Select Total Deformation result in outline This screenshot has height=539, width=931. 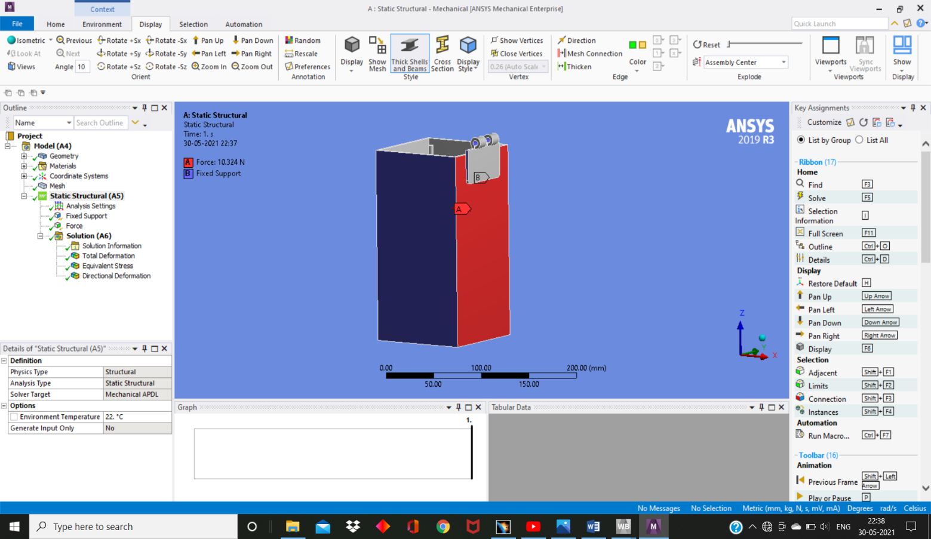pyautogui.click(x=108, y=256)
